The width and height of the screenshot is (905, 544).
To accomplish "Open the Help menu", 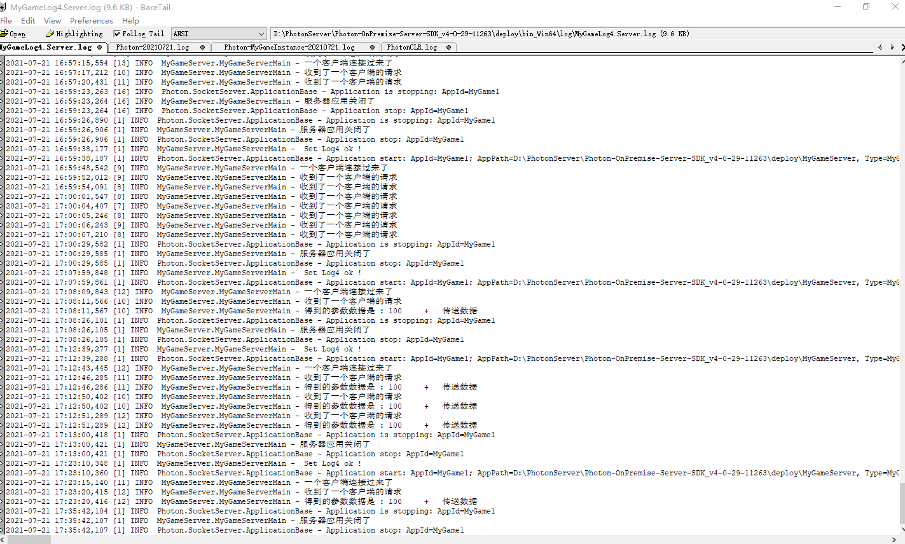I will 130,20.
